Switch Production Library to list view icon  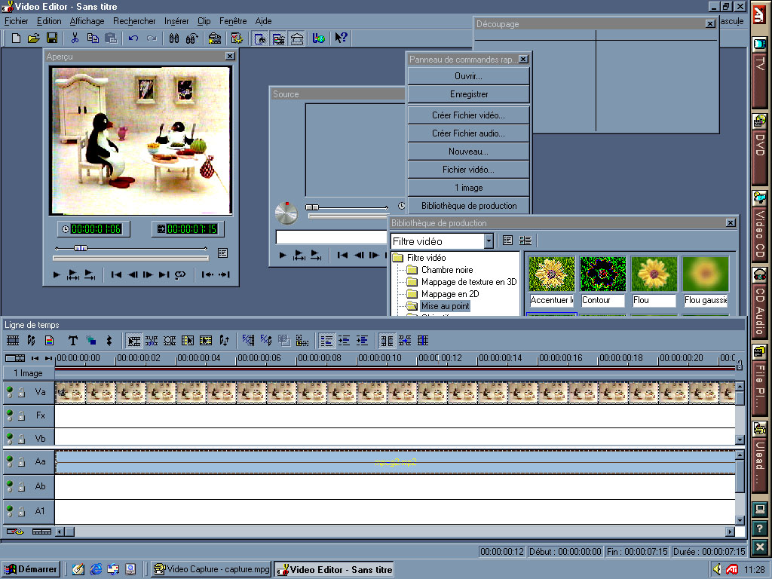(x=507, y=240)
